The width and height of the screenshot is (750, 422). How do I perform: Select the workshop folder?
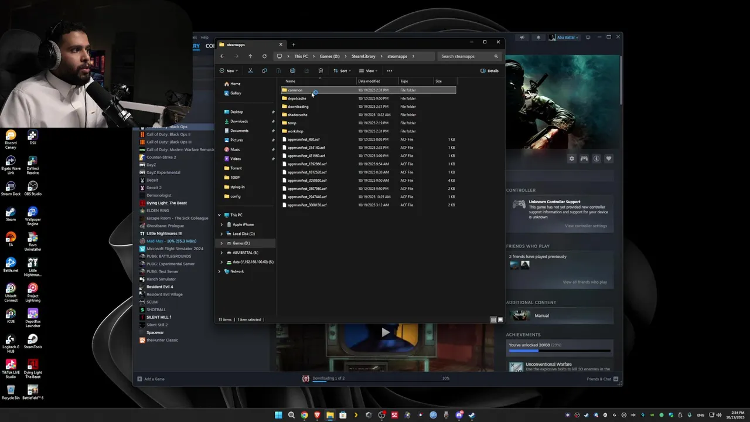click(x=368, y=131)
